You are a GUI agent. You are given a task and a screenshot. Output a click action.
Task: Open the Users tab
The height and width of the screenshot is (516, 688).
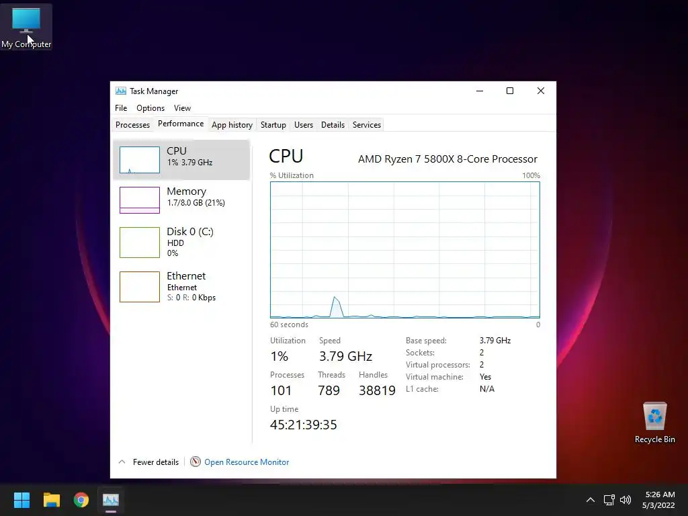tap(304, 124)
